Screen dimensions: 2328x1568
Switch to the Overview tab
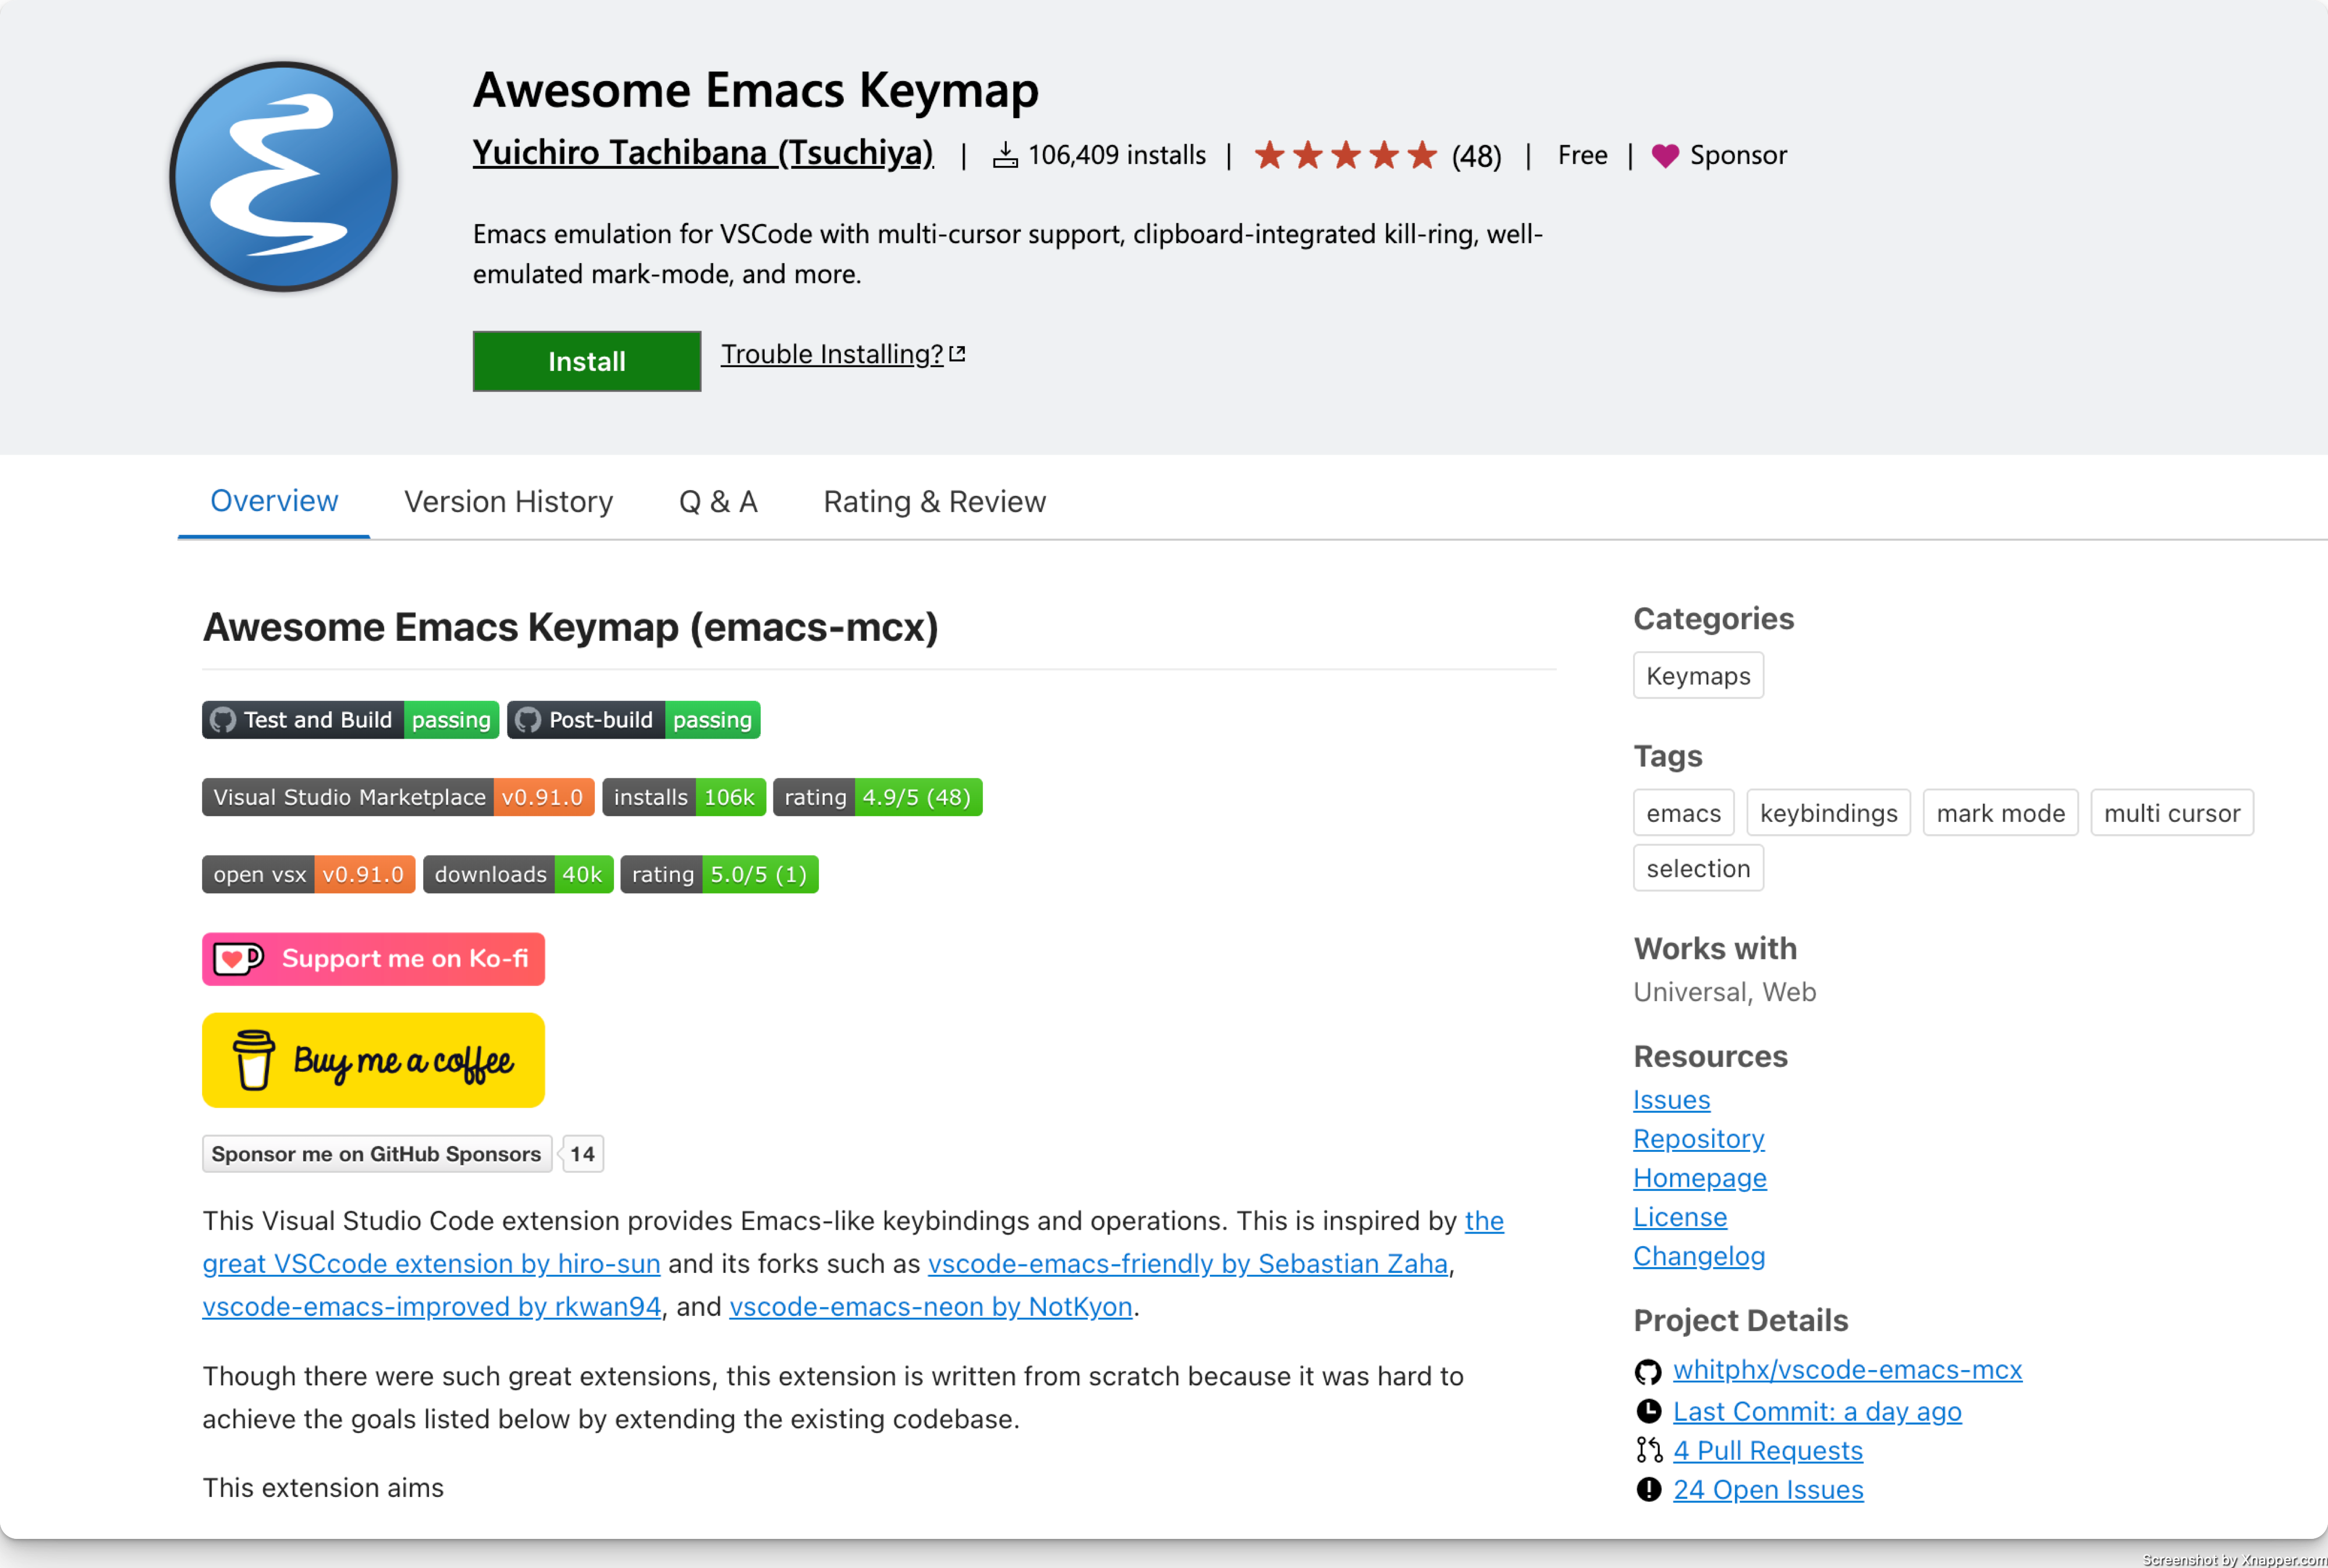coord(274,501)
